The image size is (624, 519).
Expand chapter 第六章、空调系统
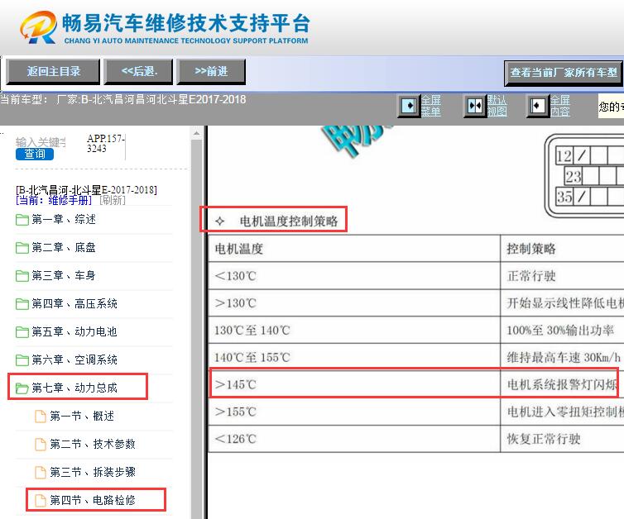[74, 359]
